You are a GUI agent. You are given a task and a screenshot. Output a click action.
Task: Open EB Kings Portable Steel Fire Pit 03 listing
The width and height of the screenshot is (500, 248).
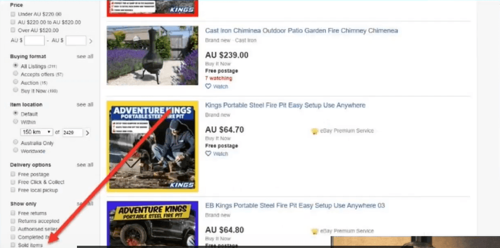click(x=295, y=205)
